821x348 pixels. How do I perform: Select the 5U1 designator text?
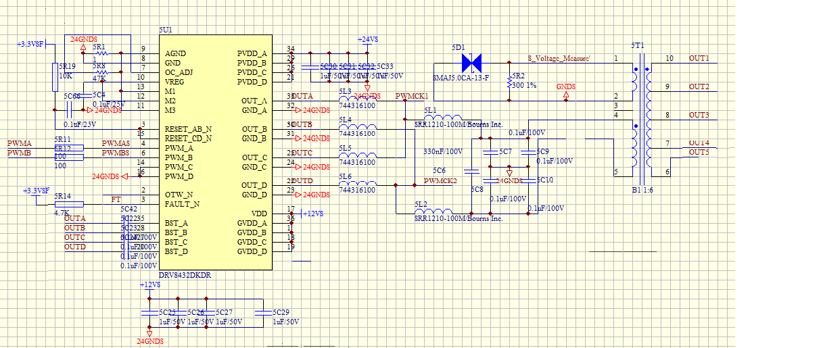[166, 30]
